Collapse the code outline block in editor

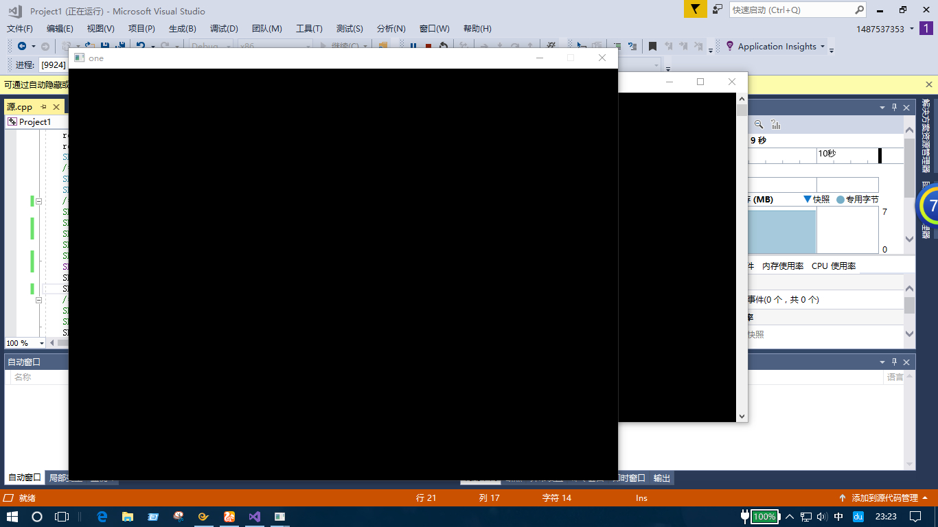point(39,202)
